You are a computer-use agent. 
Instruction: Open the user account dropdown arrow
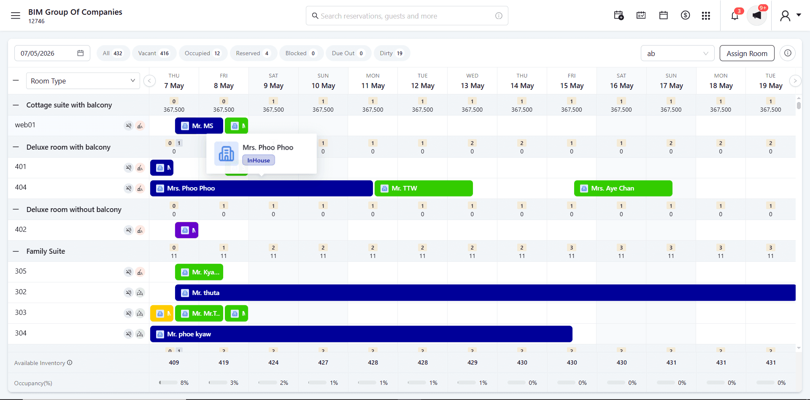799,15
